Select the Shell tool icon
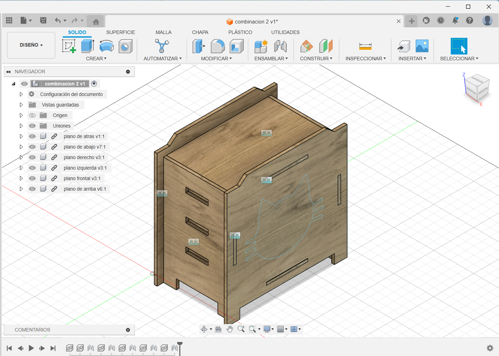The width and height of the screenshot is (499, 356). pos(236,46)
